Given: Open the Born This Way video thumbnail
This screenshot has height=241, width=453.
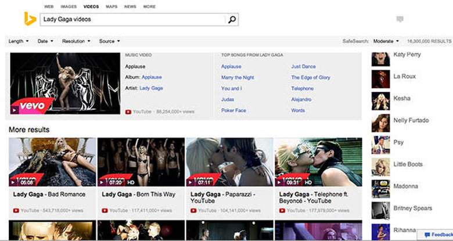Looking at the screenshot, I should tap(141, 161).
